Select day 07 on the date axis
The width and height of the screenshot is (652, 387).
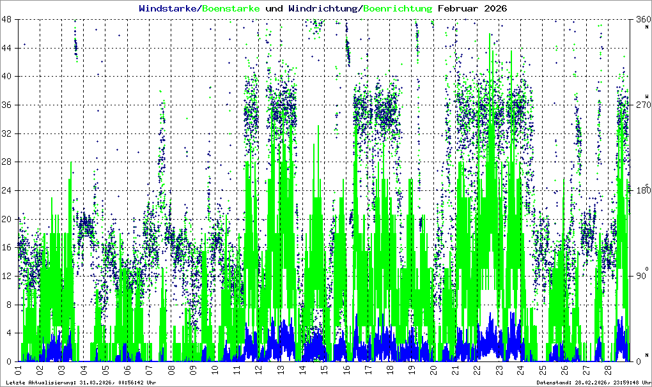[150, 370]
